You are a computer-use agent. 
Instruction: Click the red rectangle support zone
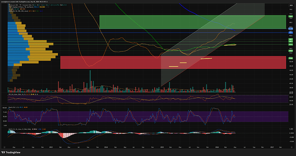pyautogui.click(x=173, y=62)
